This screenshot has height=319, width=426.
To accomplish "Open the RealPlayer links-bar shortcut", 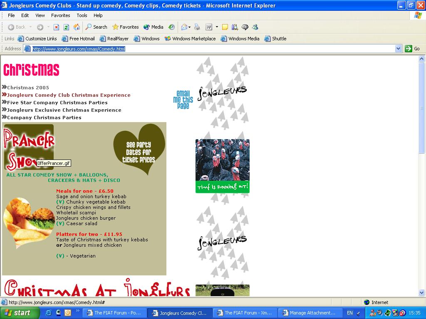I will pyautogui.click(x=114, y=39).
